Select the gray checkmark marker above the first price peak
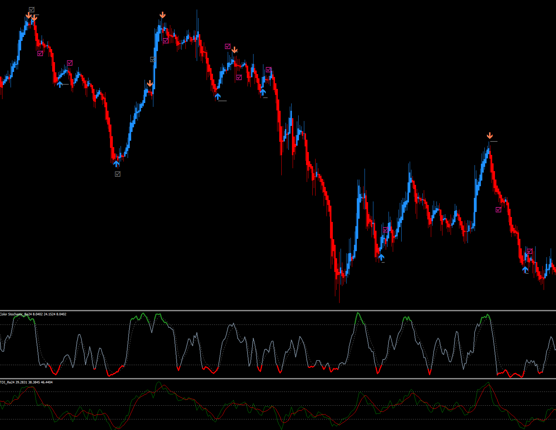The width and height of the screenshot is (556, 430). click(32, 10)
